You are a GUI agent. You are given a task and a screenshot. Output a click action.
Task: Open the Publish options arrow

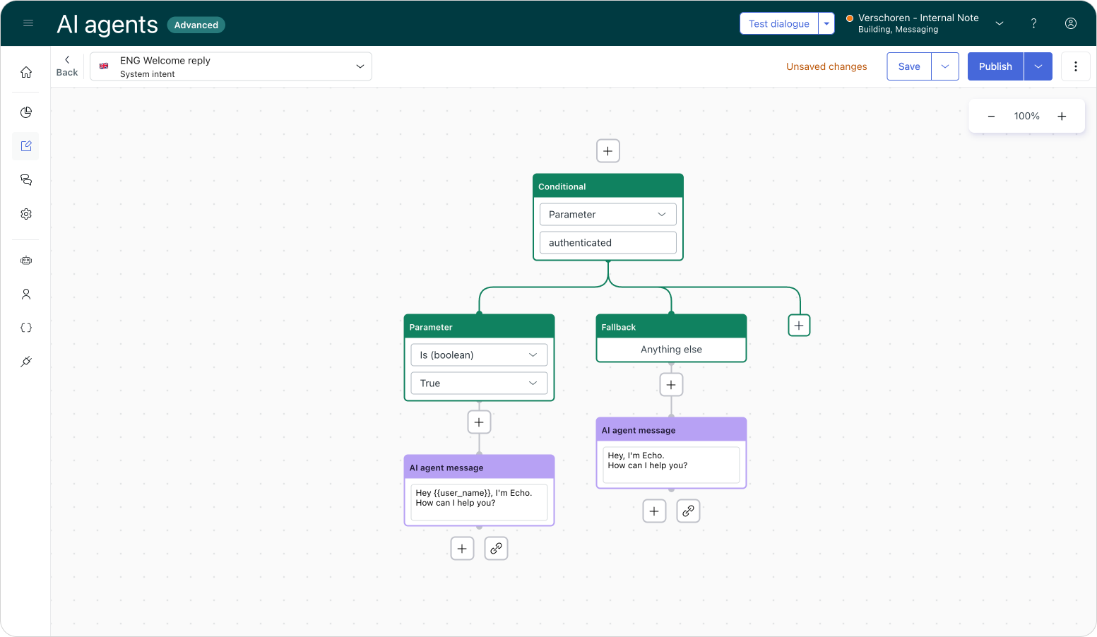[x=1038, y=66]
